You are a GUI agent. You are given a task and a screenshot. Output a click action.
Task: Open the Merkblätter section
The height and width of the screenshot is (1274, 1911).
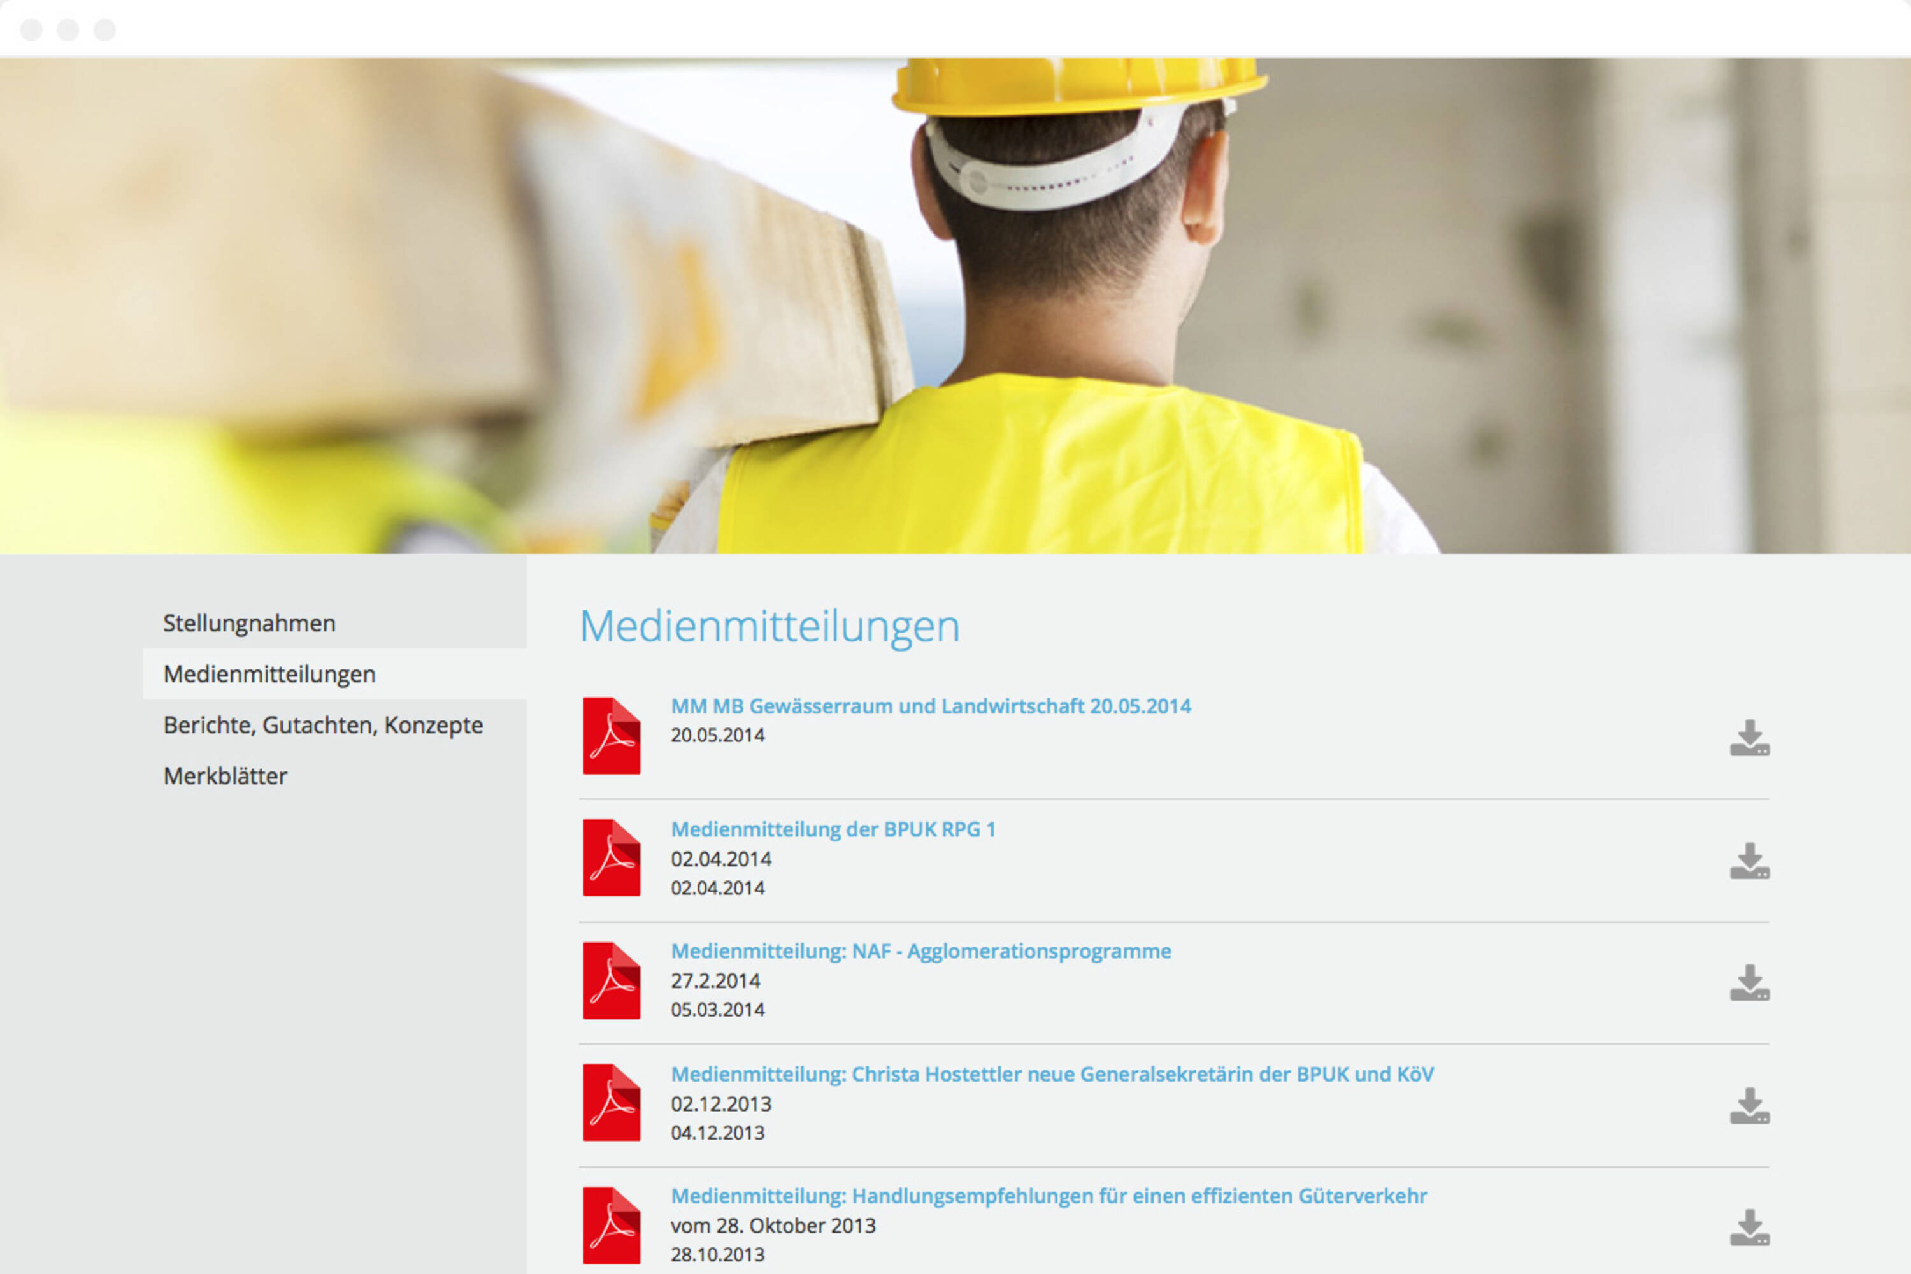click(225, 776)
